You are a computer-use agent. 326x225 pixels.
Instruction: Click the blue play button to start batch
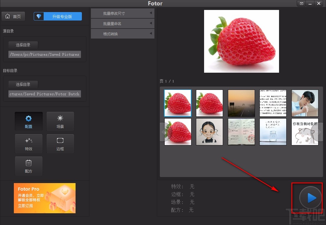click(310, 198)
